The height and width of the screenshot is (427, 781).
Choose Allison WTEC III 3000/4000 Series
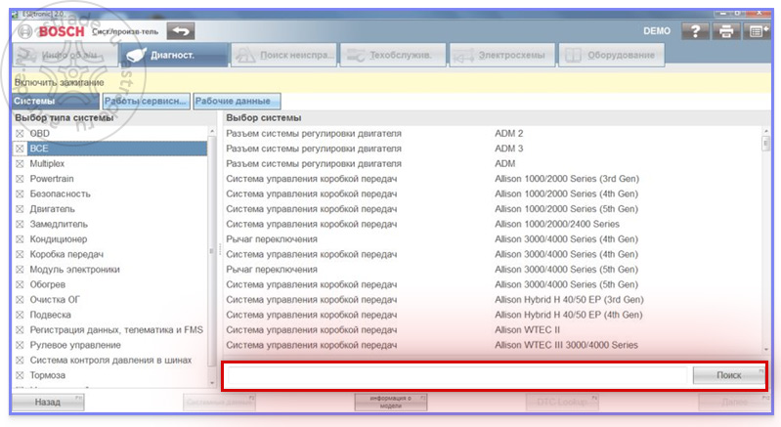click(492, 345)
